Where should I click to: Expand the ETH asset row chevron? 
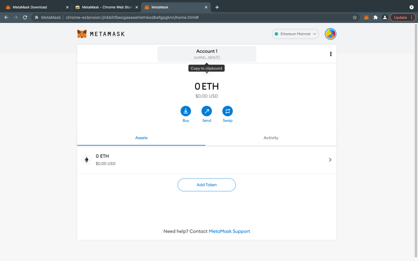click(330, 160)
